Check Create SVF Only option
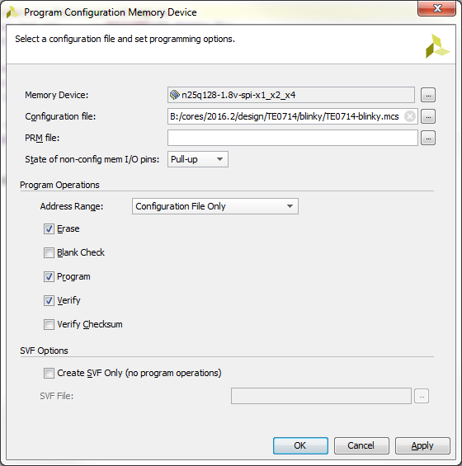This screenshot has height=466, width=462. [x=49, y=373]
